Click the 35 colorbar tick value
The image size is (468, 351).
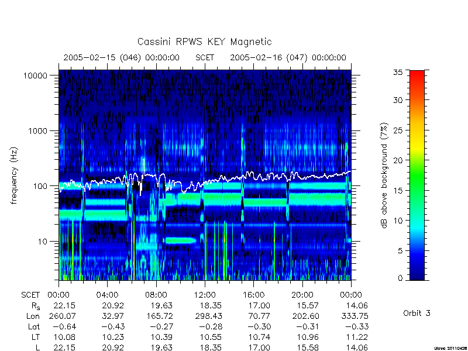[x=398, y=73]
